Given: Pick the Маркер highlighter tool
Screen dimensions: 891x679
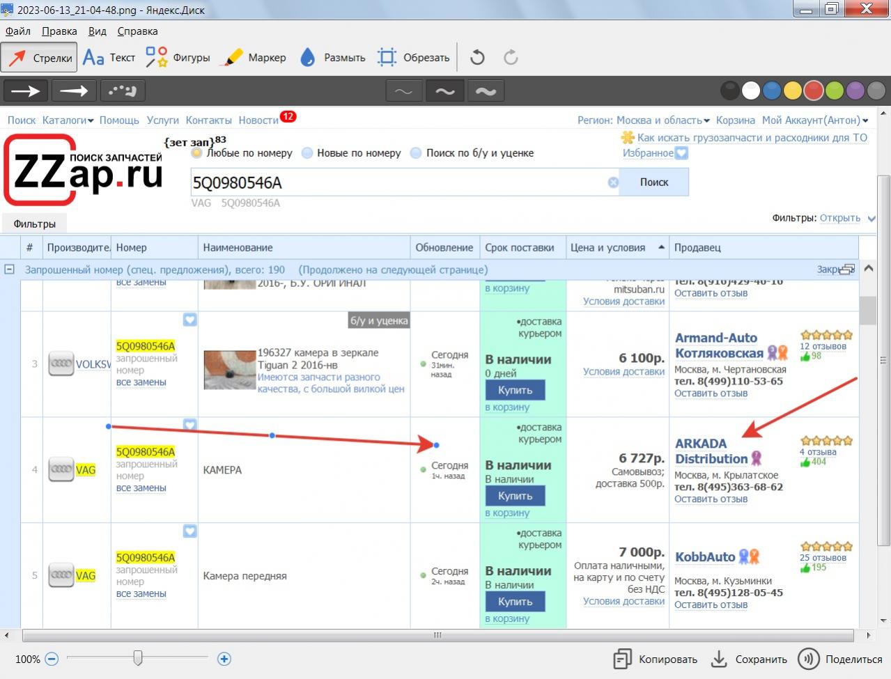Looking at the screenshot, I should coord(253,58).
